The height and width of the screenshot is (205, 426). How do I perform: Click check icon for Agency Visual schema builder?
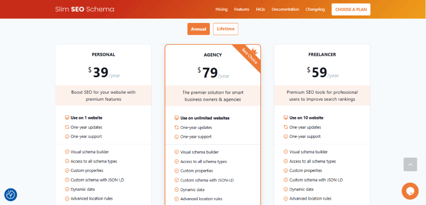pos(177,152)
